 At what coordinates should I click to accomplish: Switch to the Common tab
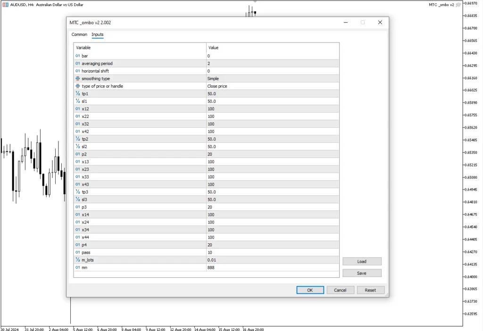pyautogui.click(x=79, y=34)
